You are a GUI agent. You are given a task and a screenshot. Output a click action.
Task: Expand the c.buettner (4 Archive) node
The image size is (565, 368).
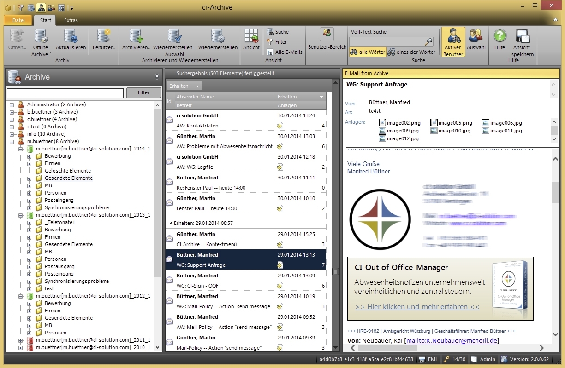pos(12,120)
